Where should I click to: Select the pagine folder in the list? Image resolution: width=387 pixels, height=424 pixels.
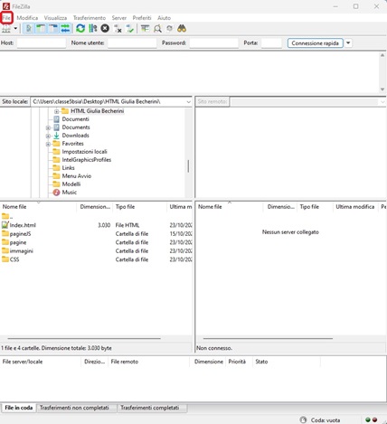coord(14,242)
